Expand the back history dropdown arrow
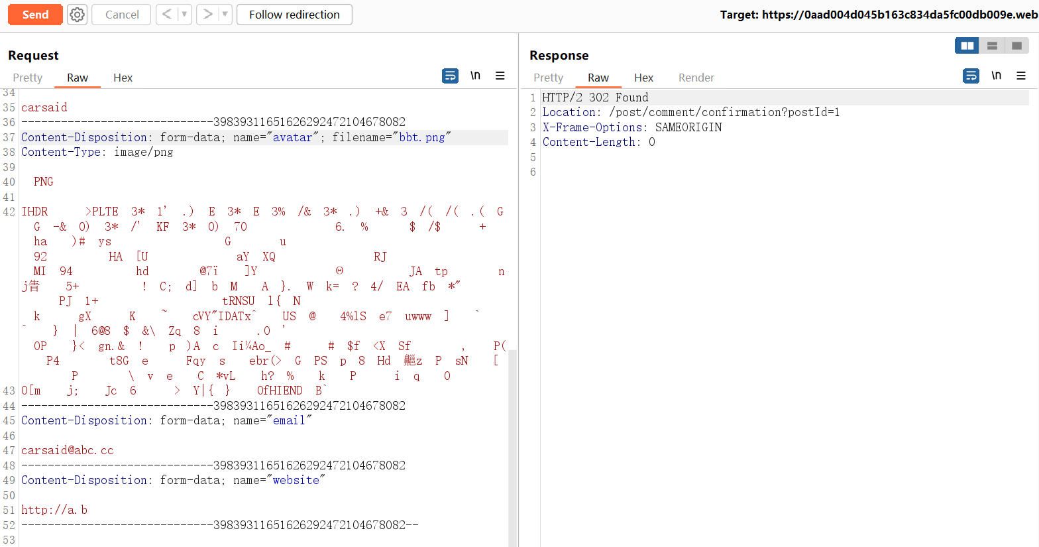 (x=184, y=15)
